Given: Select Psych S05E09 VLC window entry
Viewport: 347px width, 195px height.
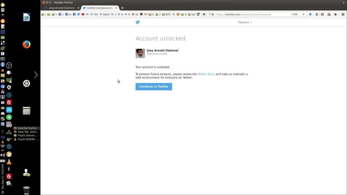Looking at the screenshot, I should [x=27, y=139].
